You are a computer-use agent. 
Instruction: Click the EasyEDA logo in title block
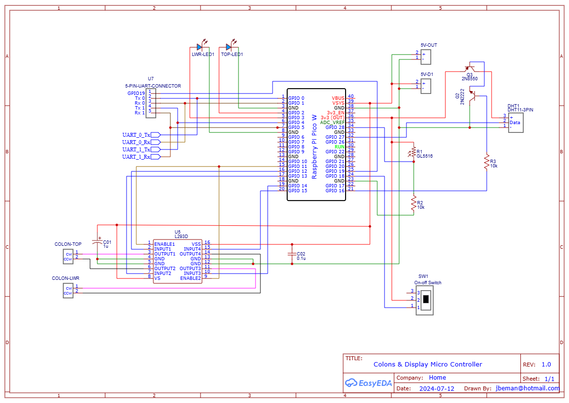click(368, 383)
